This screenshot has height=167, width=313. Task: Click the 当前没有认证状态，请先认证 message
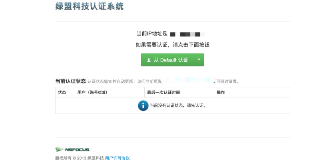pyautogui.click(x=178, y=105)
